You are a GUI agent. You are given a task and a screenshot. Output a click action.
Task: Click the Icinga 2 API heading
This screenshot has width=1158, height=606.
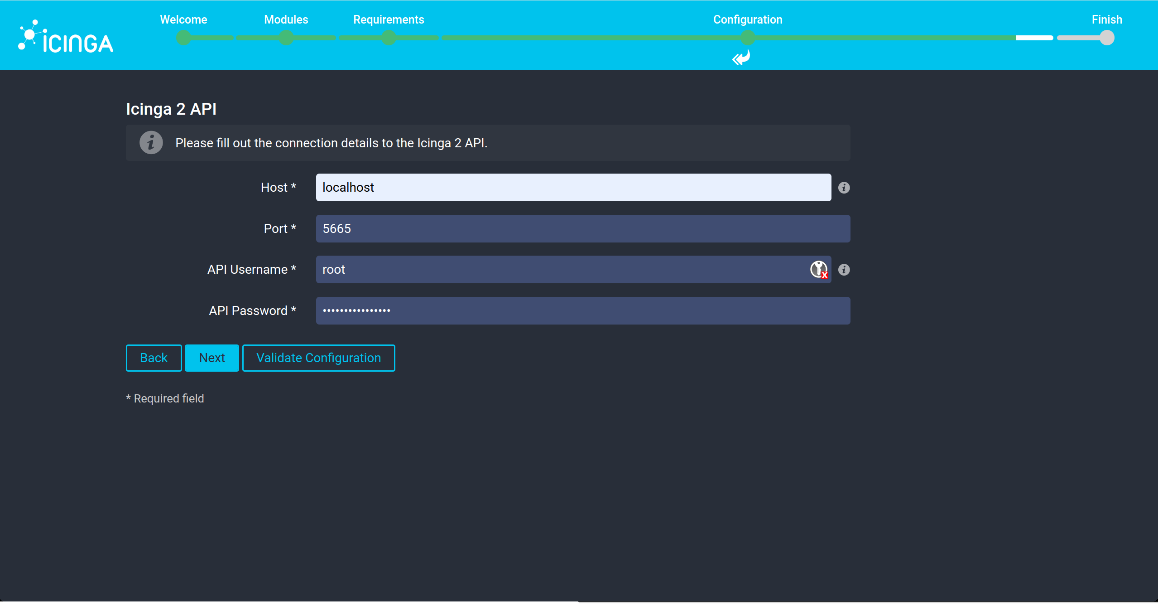click(171, 109)
